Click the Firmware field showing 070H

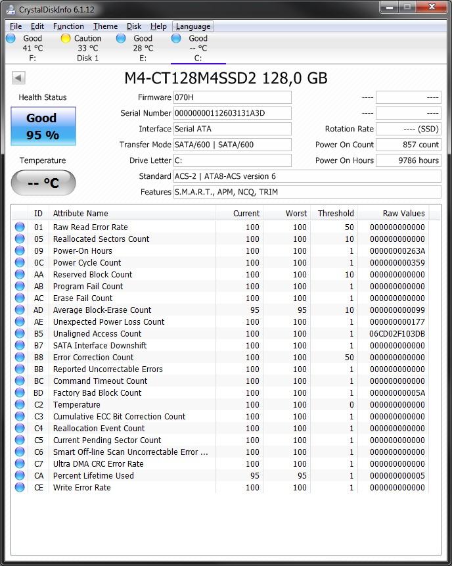click(233, 97)
